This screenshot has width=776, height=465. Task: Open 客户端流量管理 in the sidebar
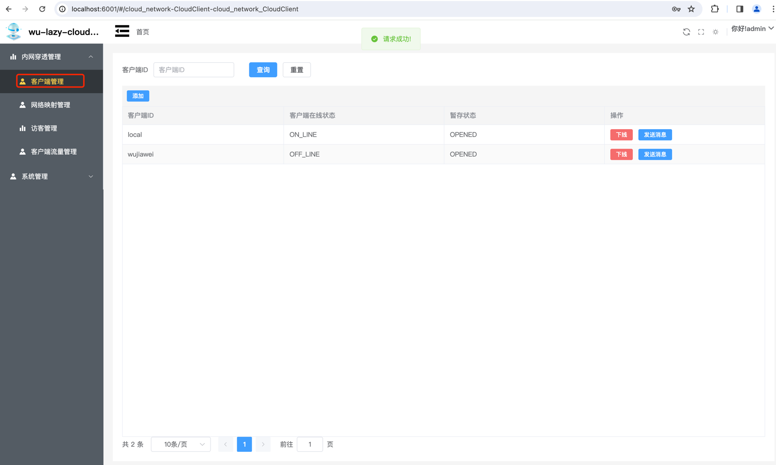[x=51, y=152]
